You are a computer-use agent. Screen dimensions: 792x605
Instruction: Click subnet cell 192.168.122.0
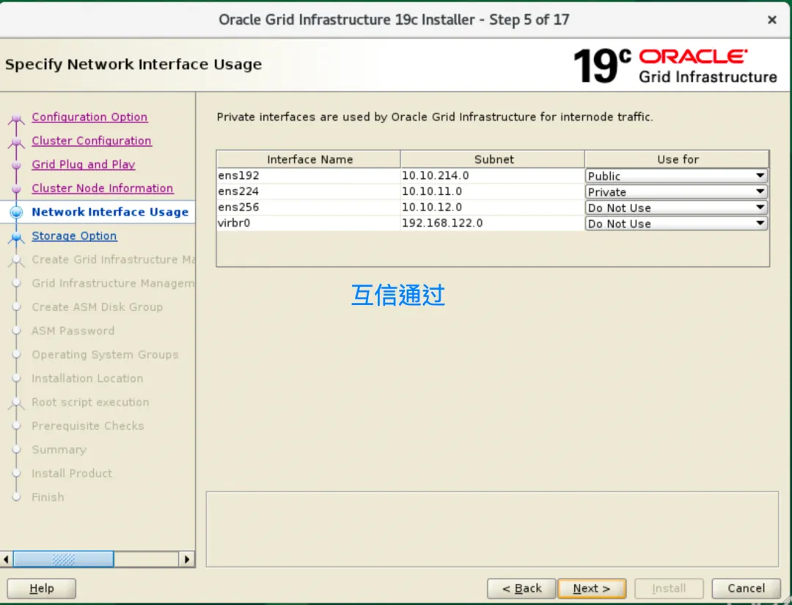[x=493, y=223]
